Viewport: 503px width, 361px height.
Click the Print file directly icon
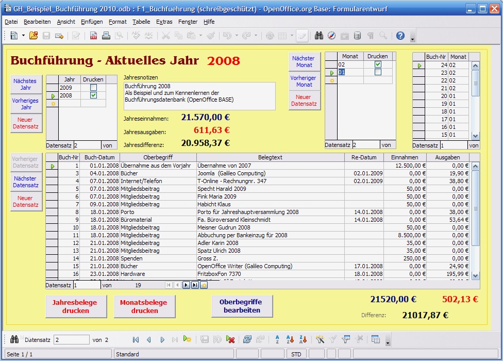click(x=106, y=36)
